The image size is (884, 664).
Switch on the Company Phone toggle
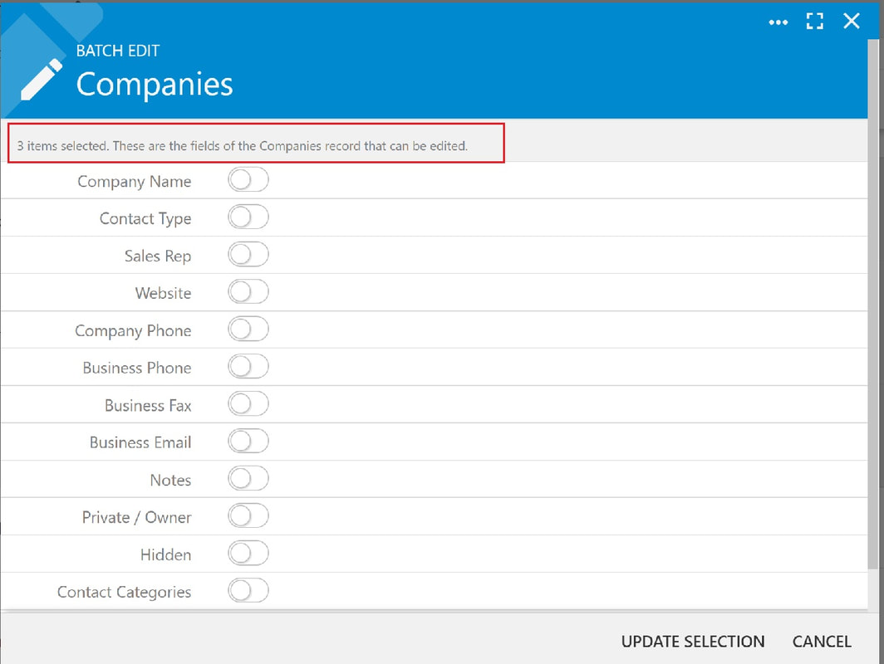248,330
